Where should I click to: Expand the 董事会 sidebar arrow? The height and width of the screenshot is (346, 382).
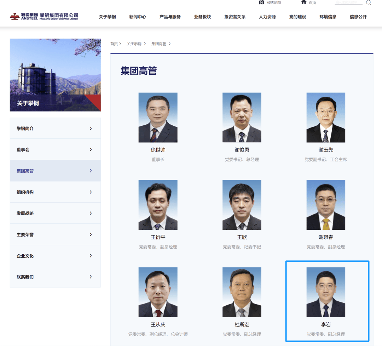(91, 149)
